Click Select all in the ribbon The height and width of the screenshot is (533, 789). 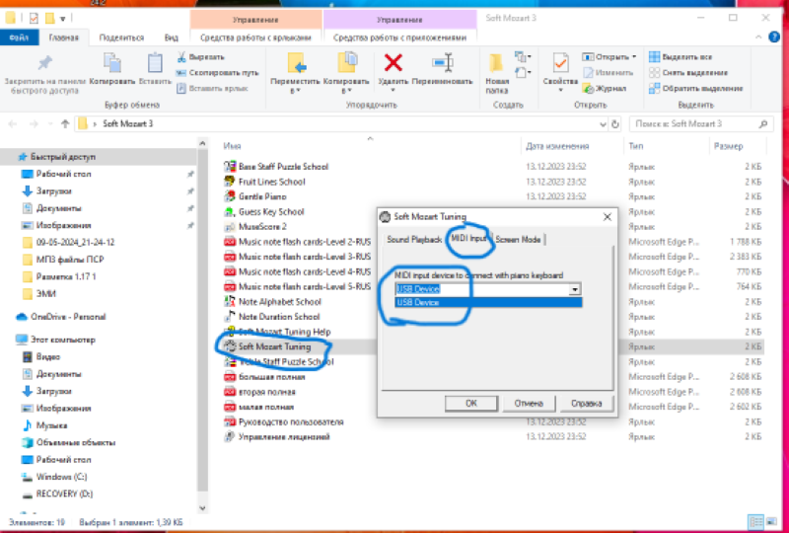681,57
